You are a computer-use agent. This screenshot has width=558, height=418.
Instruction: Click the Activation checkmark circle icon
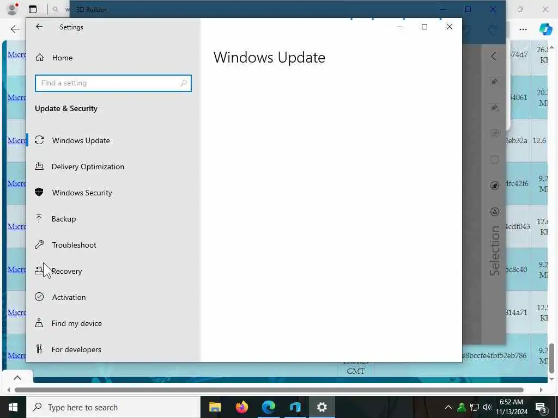tap(39, 297)
